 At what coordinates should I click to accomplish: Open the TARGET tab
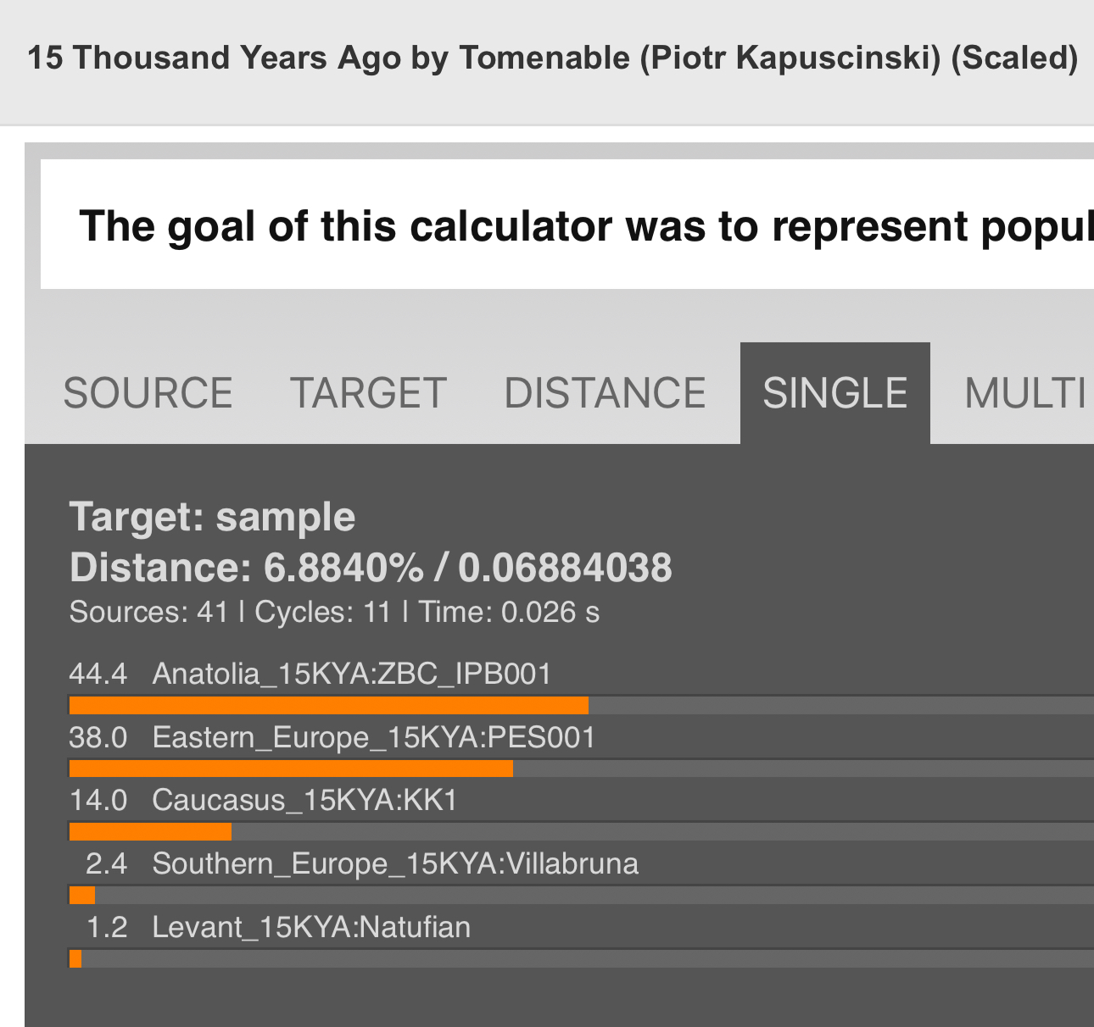[x=368, y=393]
